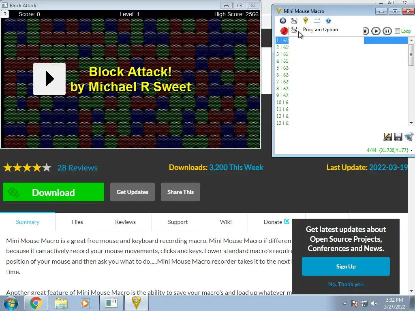Screen dimensions: 415x311
Task: Click the green Download button
Action: [x=53, y=192]
